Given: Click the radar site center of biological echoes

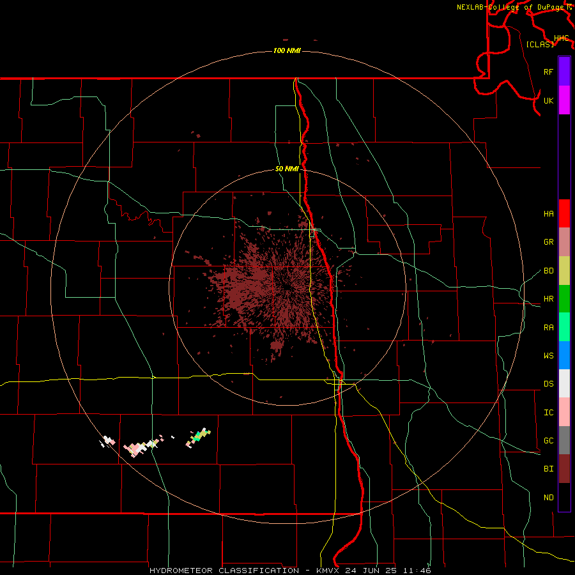Looking at the screenshot, I should [x=287, y=287].
